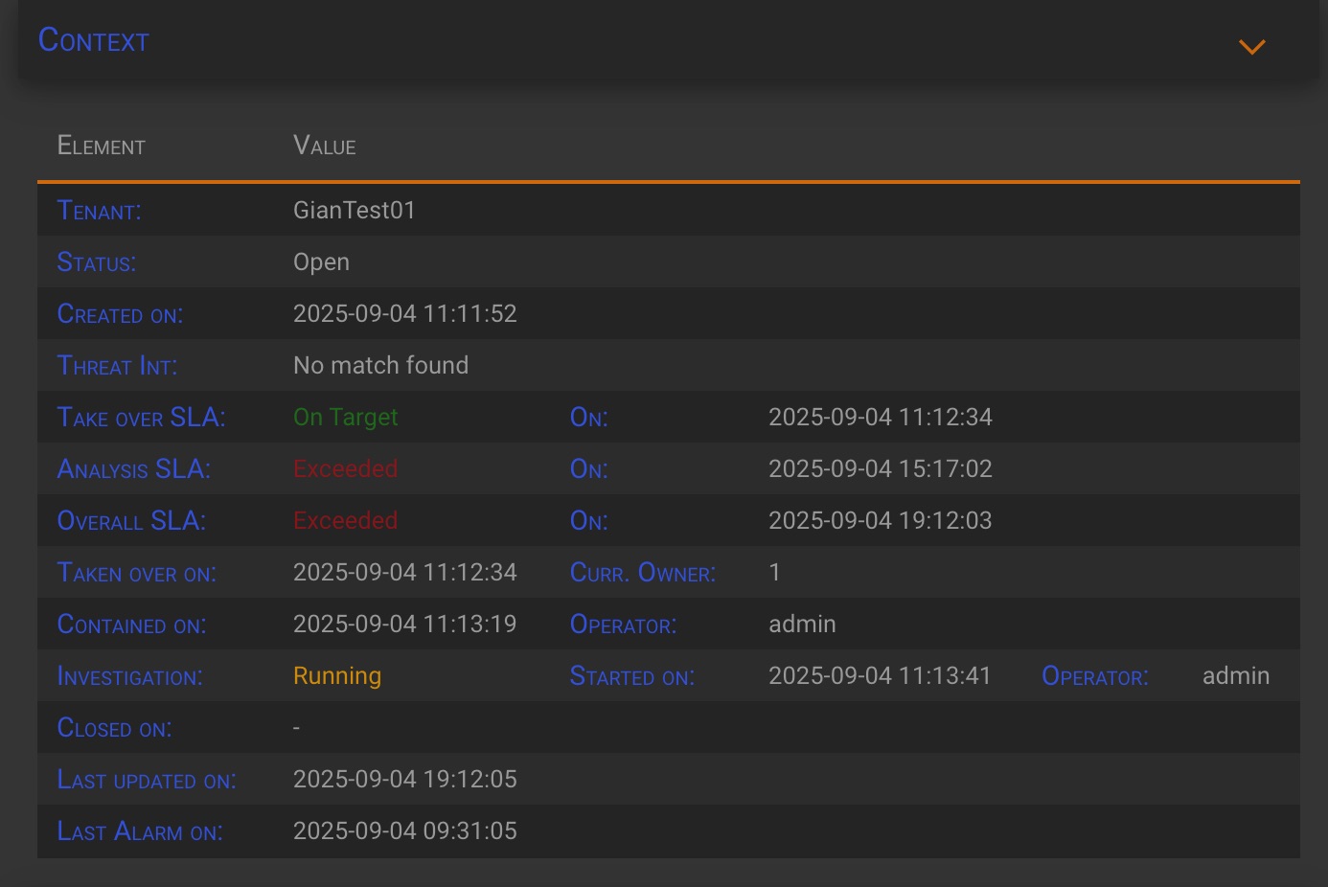Click the Started on timestamp value

(x=880, y=676)
